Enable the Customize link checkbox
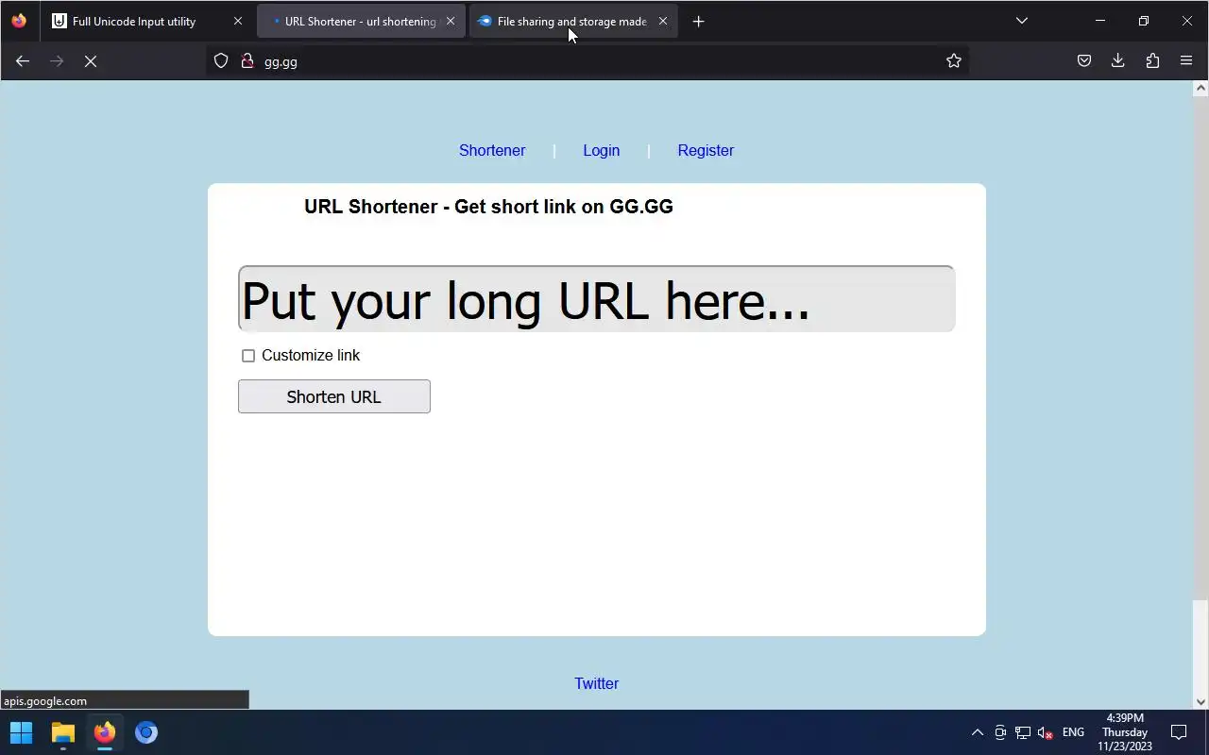 click(248, 356)
